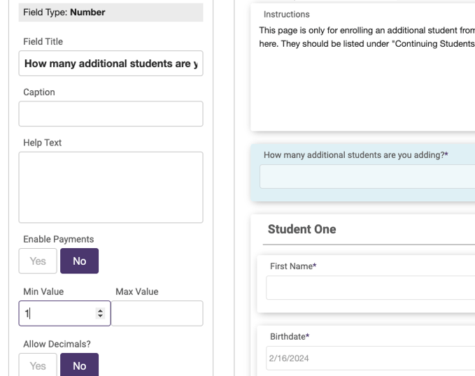Select the 'How many additional students' field label

click(x=355, y=155)
